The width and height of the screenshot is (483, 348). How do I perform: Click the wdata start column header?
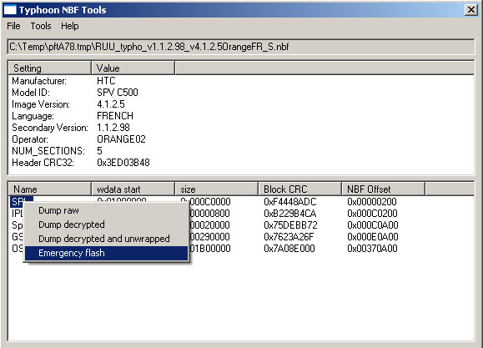pos(133,189)
